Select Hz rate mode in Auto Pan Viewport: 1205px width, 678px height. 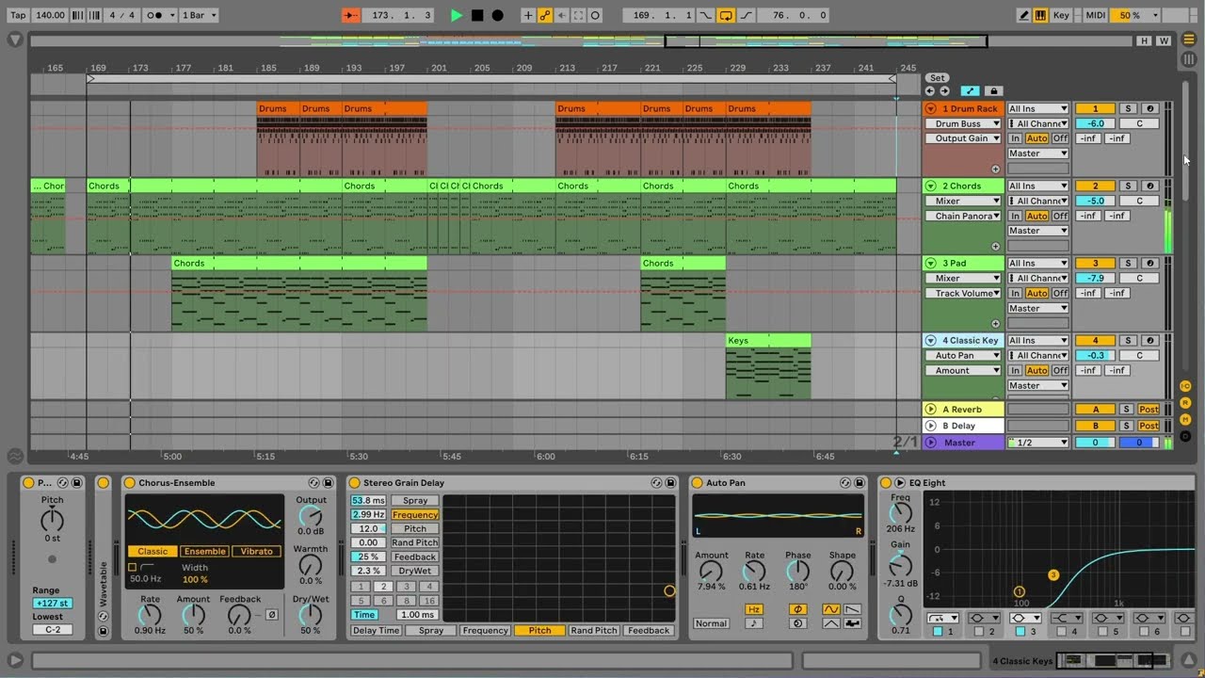tap(754, 609)
